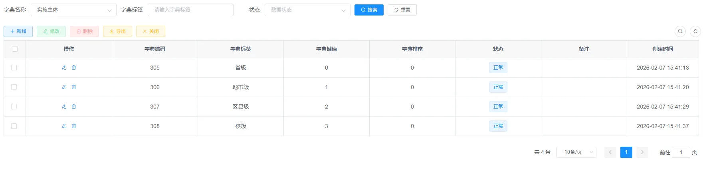The height and width of the screenshot is (169, 703).
Task: Click edit icon for row 308
Action: (64, 126)
